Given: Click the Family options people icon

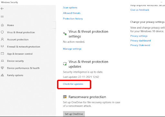Looking at the screenshot, I should click(2, 75).
